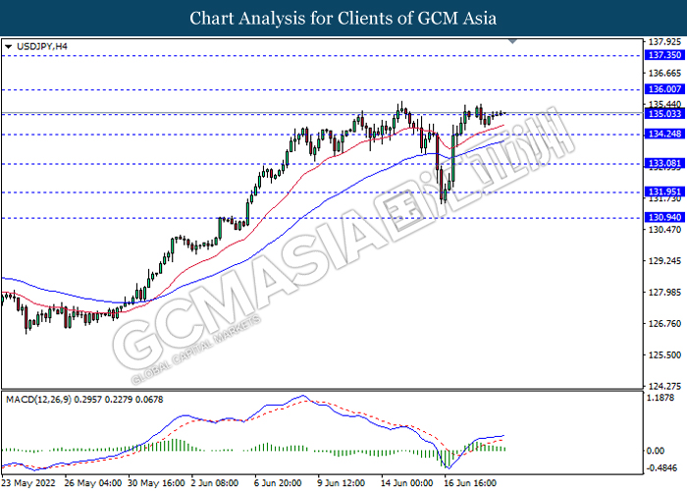687x491 pixels.
Task: Click the Chart Analysis for Clients title
Action: click(x=343, y=18)
